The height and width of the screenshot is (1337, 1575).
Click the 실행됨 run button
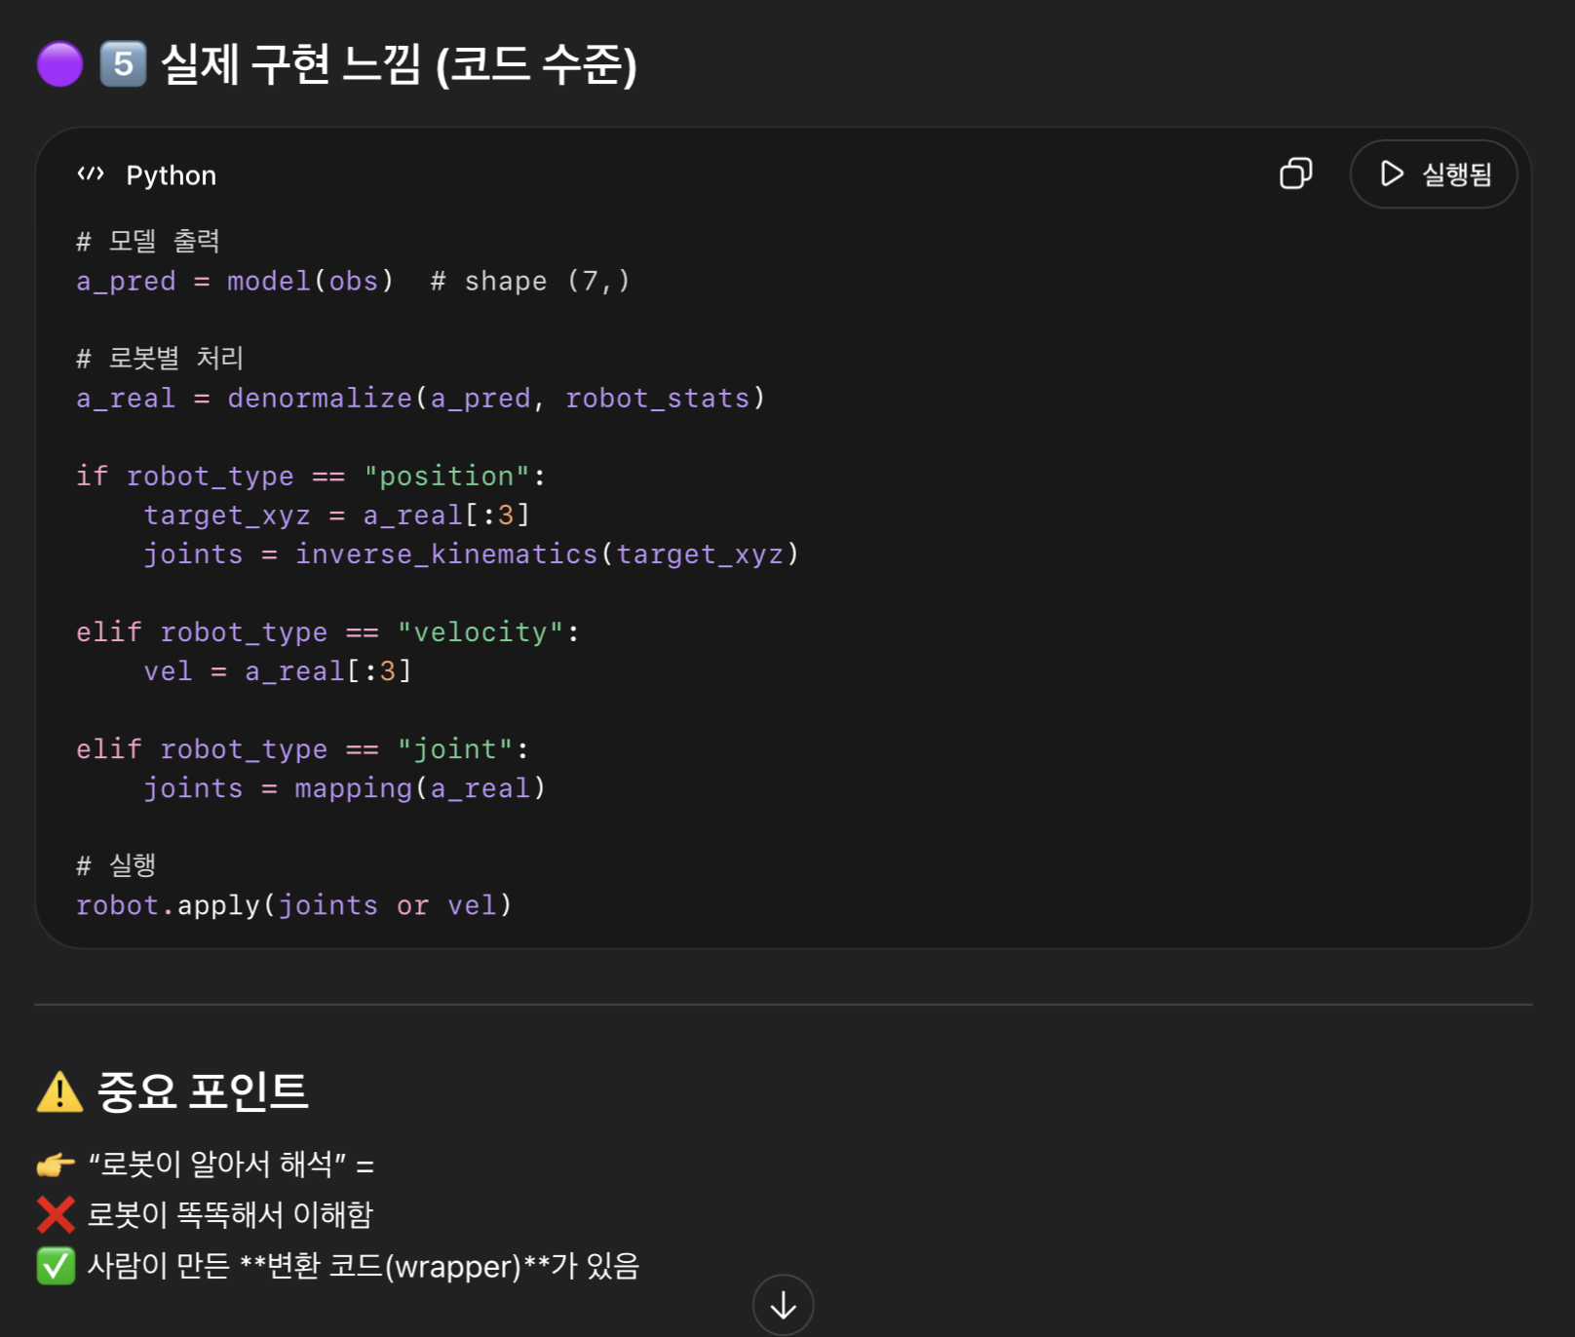pyautogui.click(x=1434, y=174)
